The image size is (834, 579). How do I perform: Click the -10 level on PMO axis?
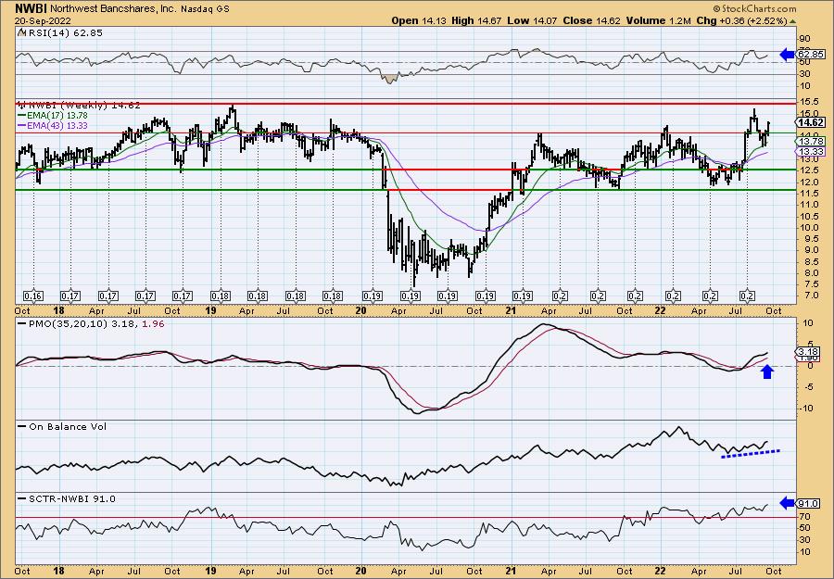(x=805, y=409)
